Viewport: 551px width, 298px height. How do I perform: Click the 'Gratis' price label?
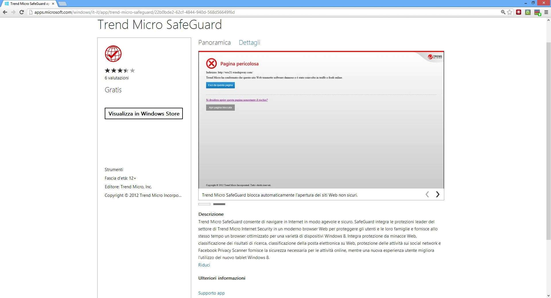113,90
